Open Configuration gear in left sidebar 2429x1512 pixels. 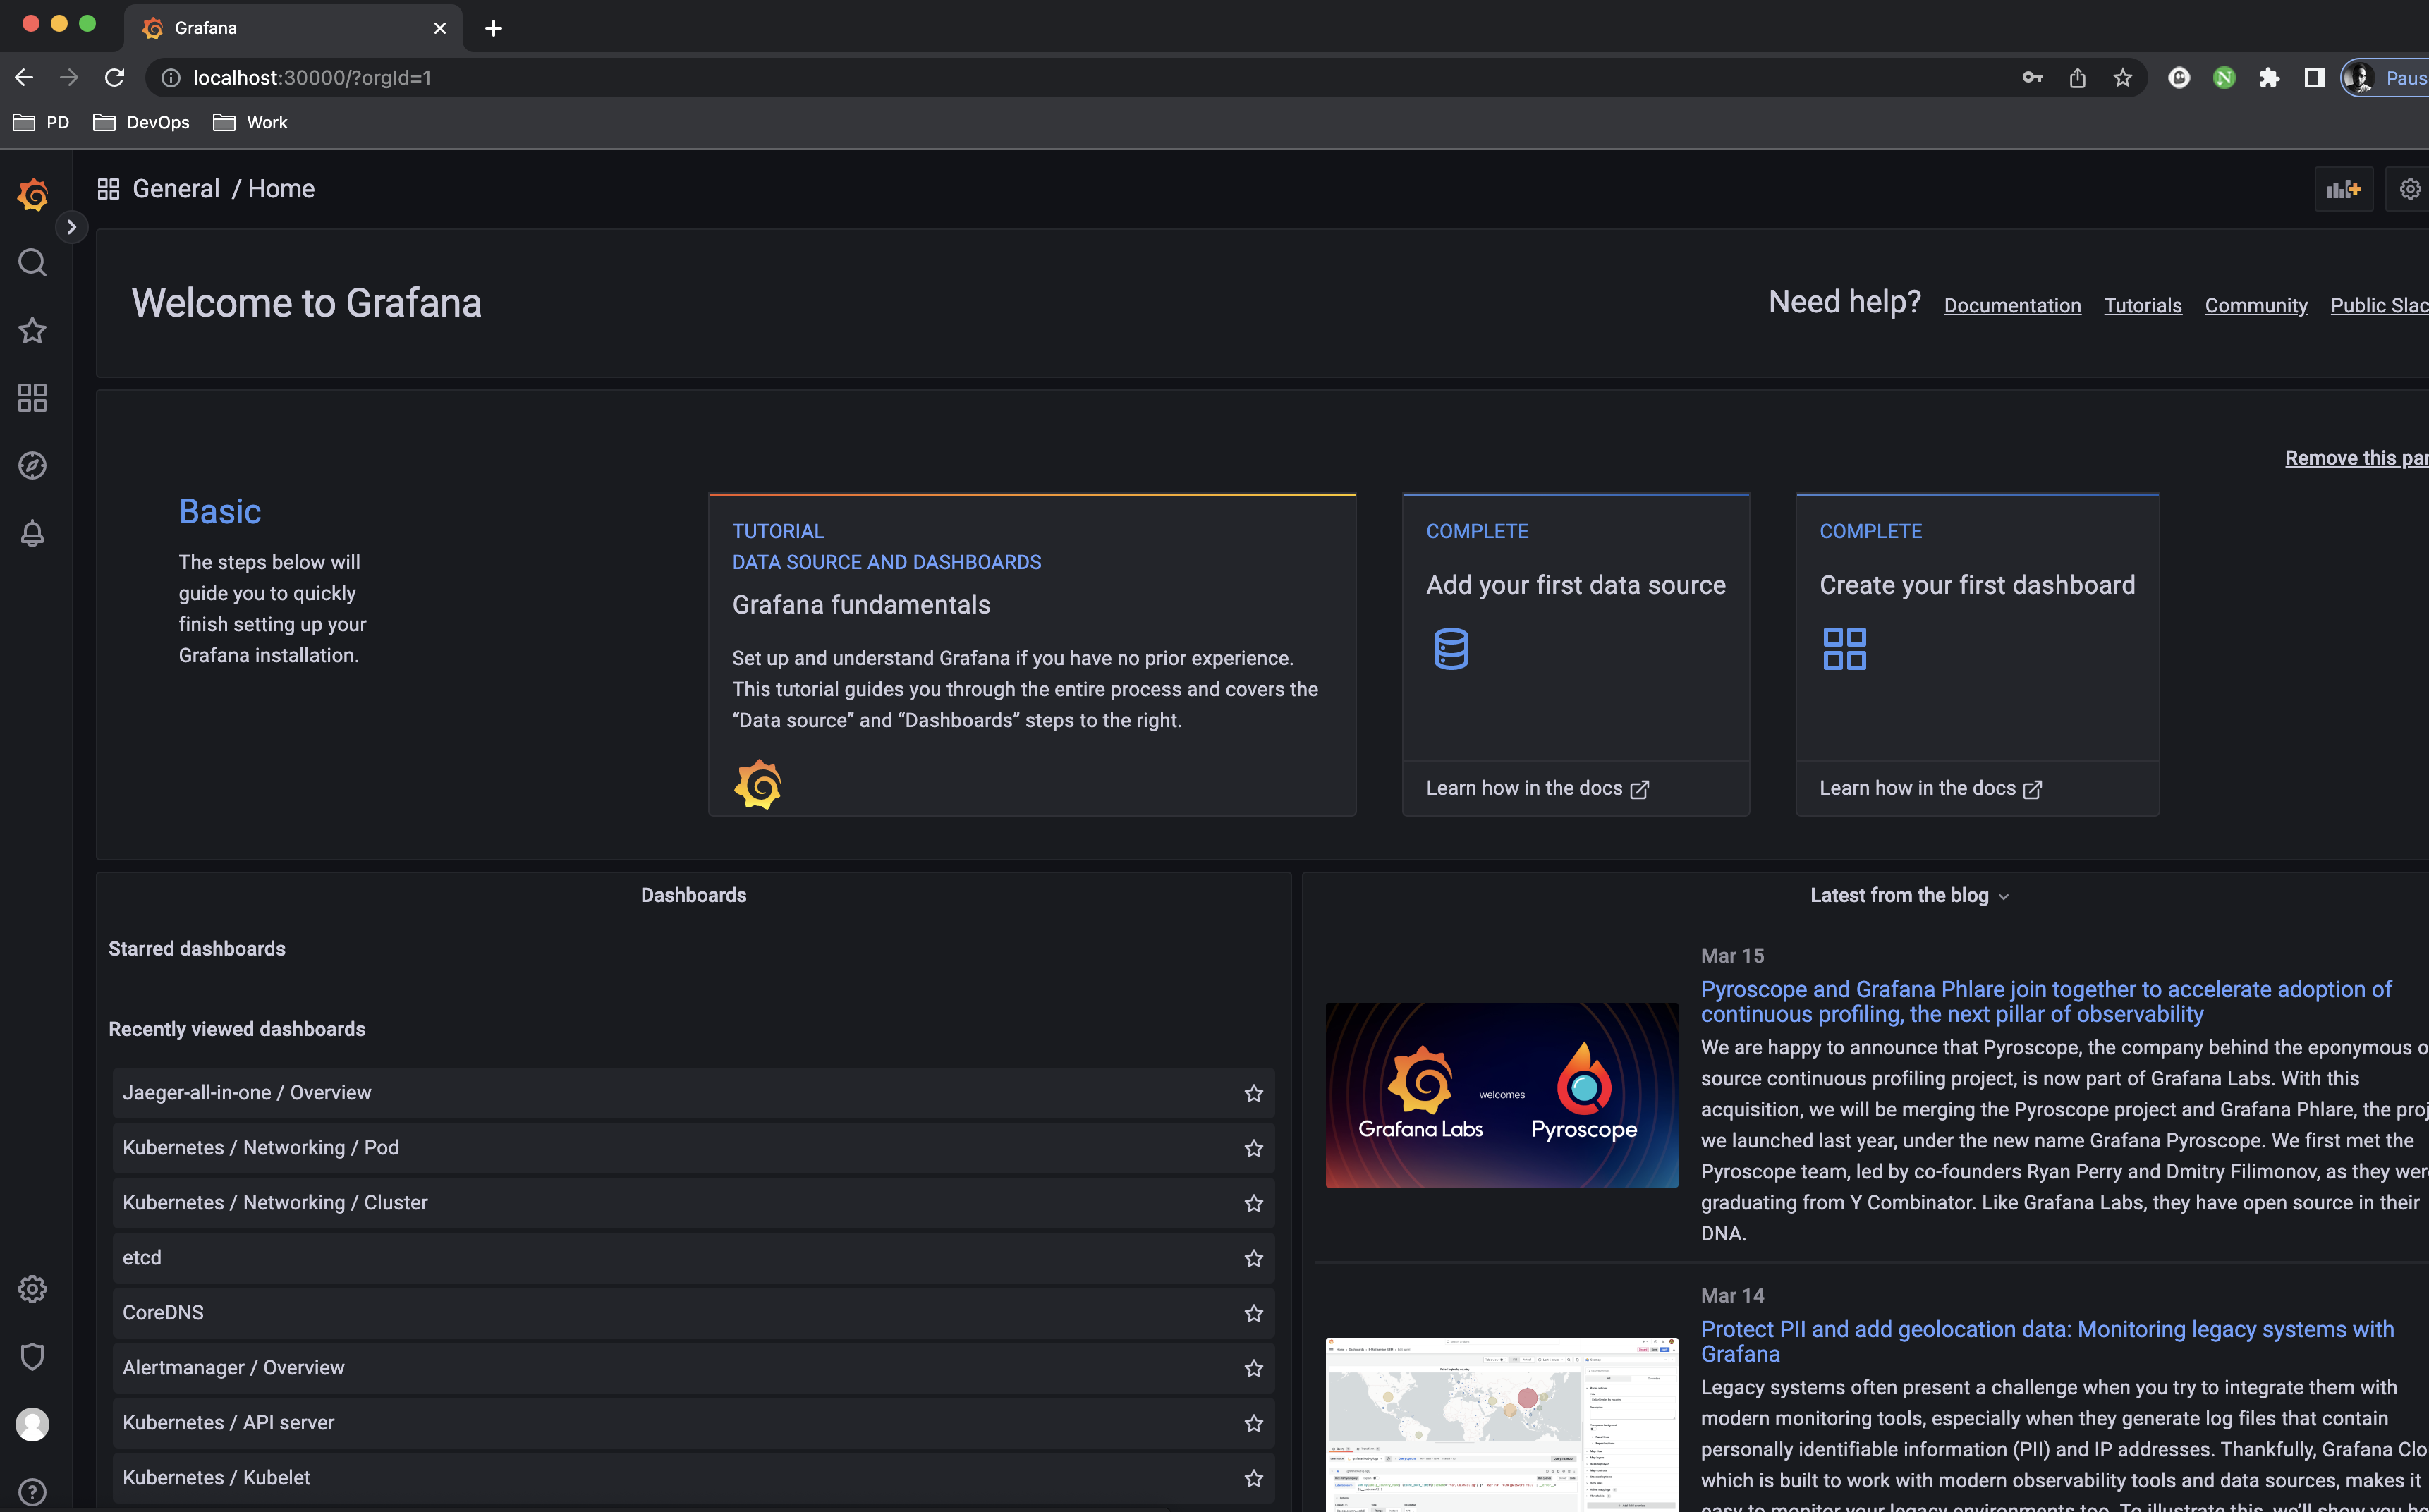[32, 1289]
